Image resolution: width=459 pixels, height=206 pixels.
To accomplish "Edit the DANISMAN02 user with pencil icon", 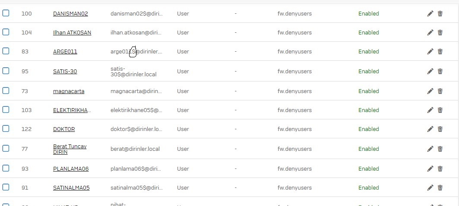I will point(430,13).
